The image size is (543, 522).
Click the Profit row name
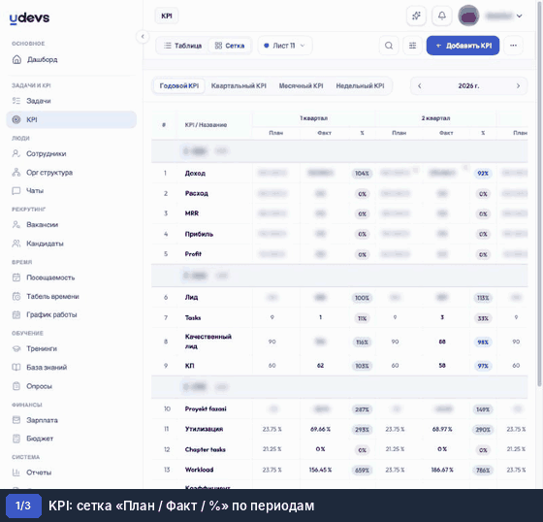[193, 253]
